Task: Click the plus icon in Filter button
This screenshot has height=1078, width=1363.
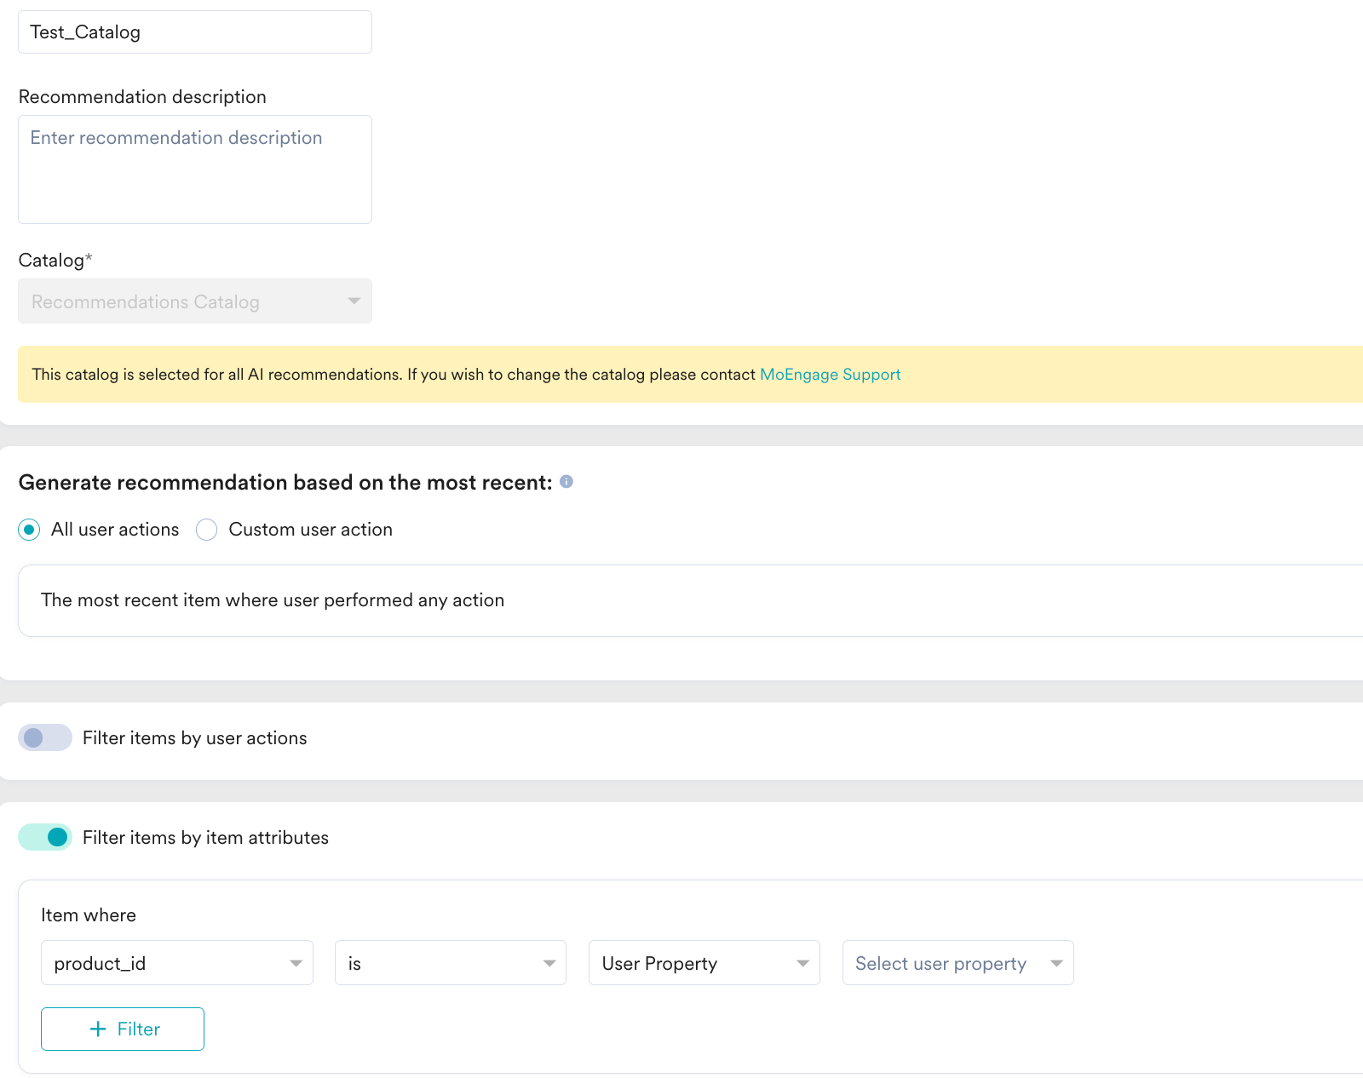Action: [98, 1029]
